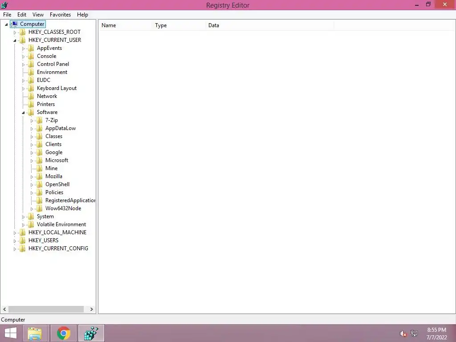Click the AppDataLow folder icon
The width and height of the screenshot is (456, 342).
tap(40, 128)
